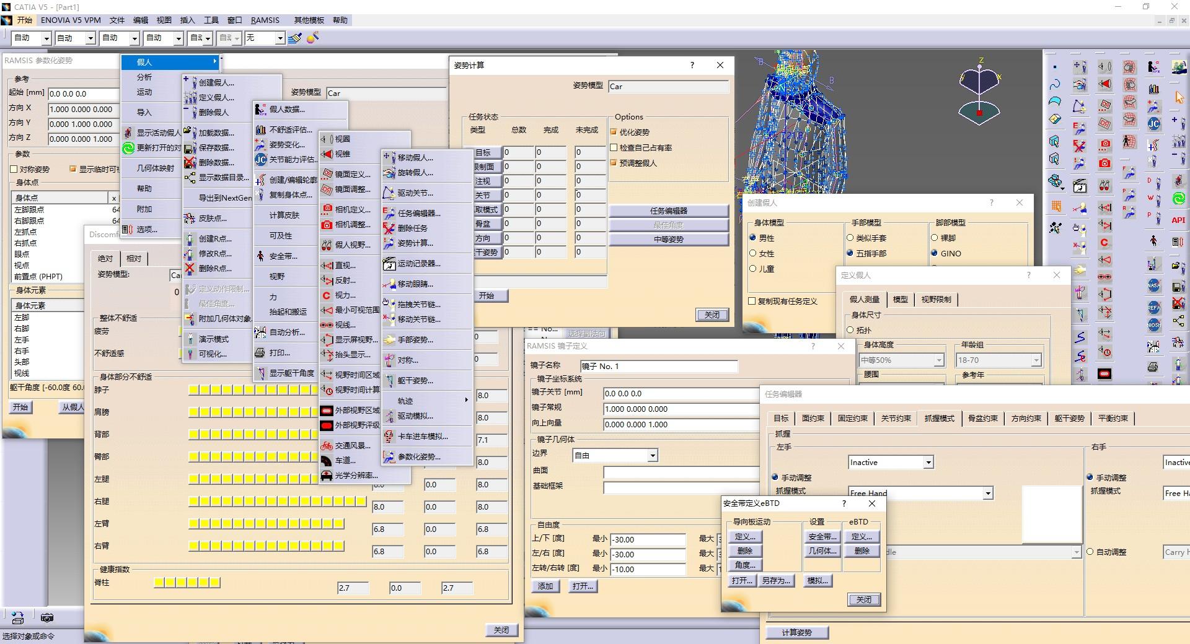Click the 计算姿势 button
The width and height of the screenshot is (1190, 644).
(x=796, y=632)
